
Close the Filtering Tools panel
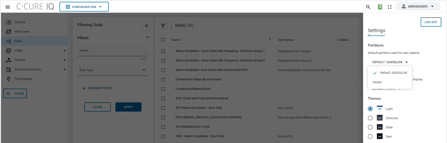click(147, 26)
